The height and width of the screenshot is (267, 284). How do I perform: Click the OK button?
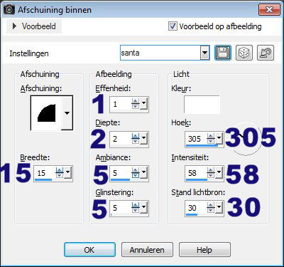(89, 250)
